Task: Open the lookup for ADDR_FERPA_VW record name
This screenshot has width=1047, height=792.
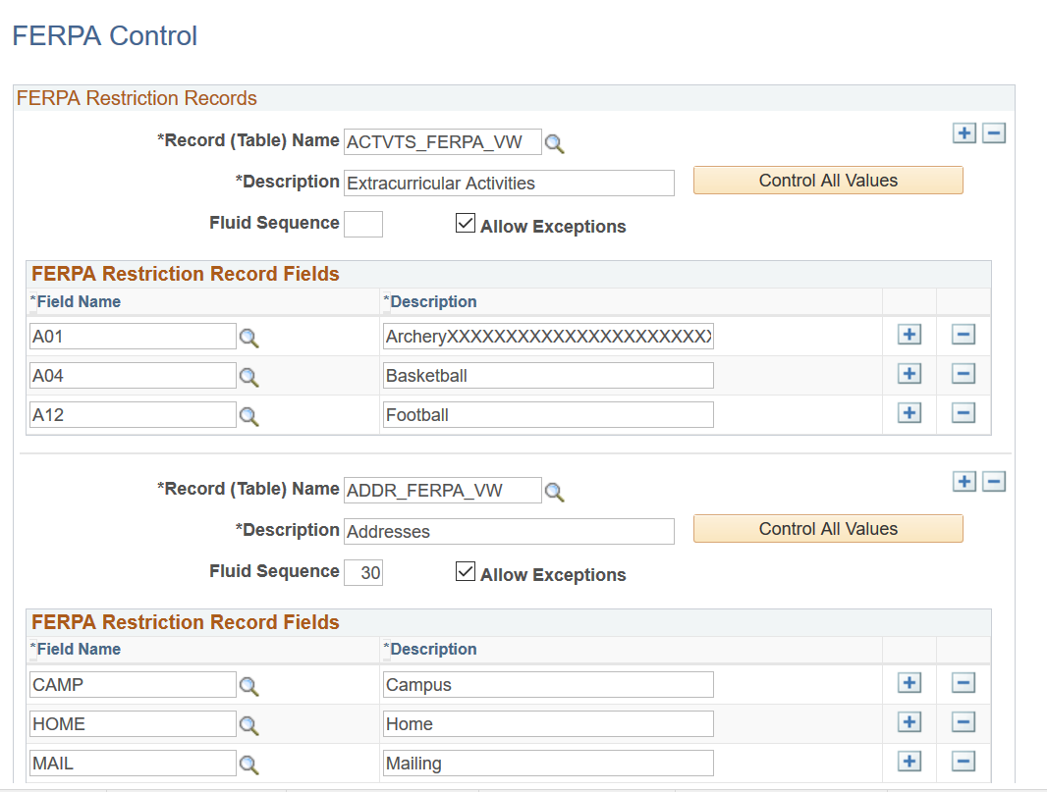Action: pos(555,492)
